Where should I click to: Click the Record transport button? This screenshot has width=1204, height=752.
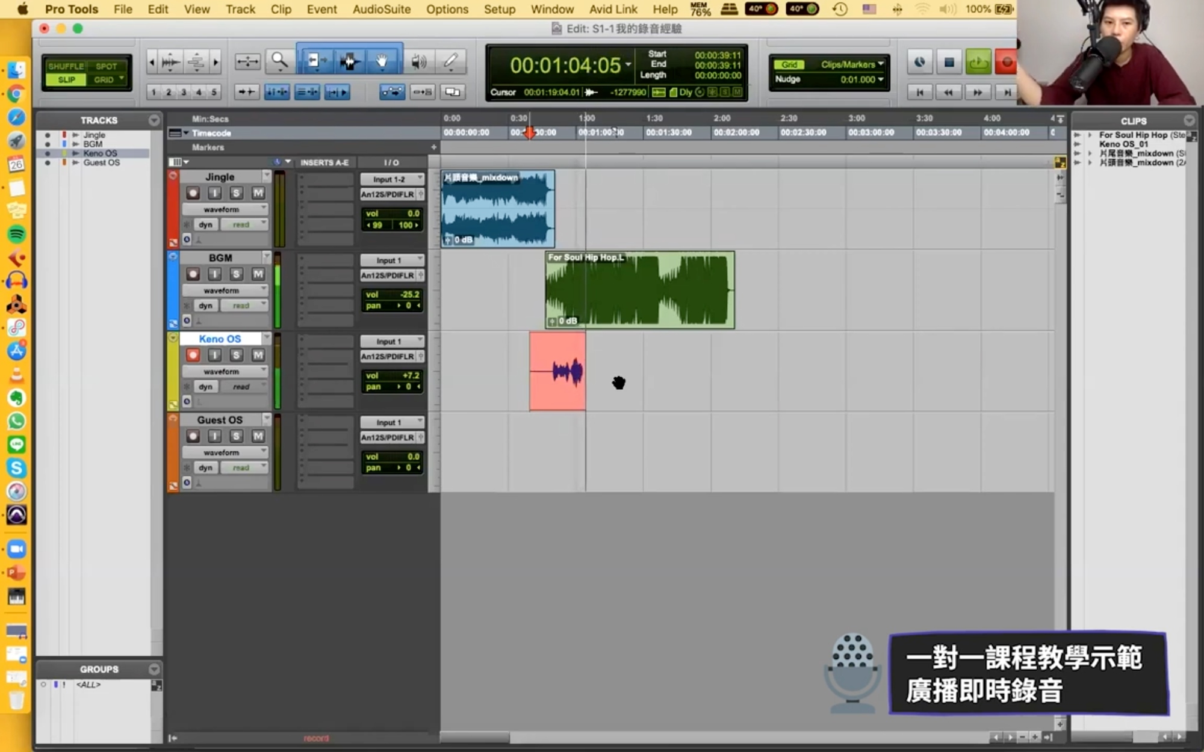[1006, 62]
